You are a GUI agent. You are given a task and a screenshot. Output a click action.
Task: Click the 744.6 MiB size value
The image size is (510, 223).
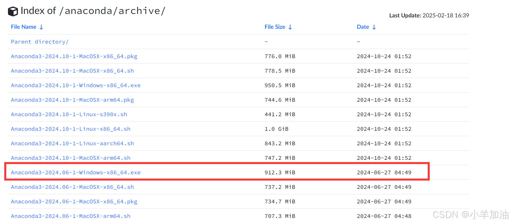280,100
